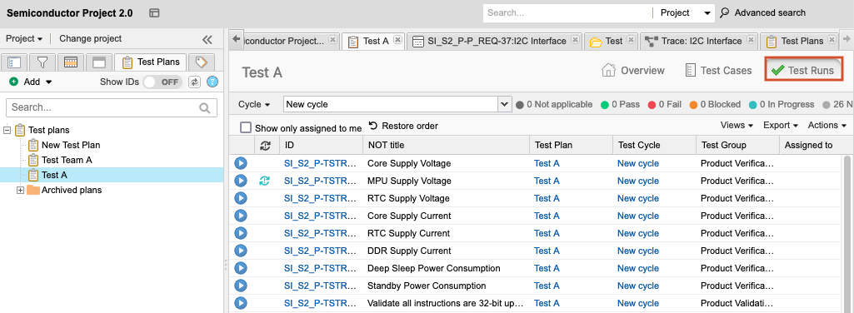Close the Trace: I2C Interface tab
Screen dimensions: 854x313
(x=751, y=40)
